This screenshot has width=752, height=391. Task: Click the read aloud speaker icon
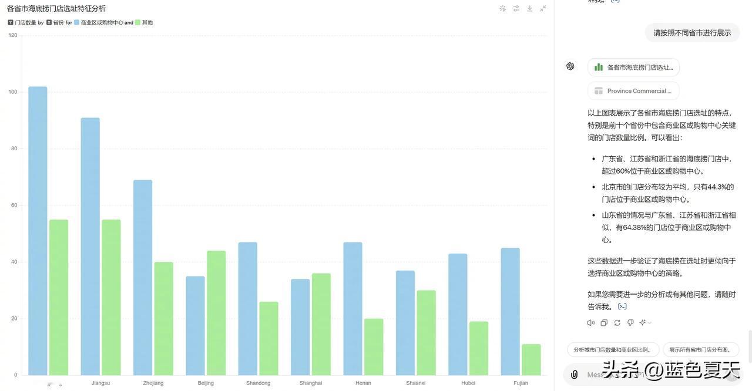coord(590,323)
